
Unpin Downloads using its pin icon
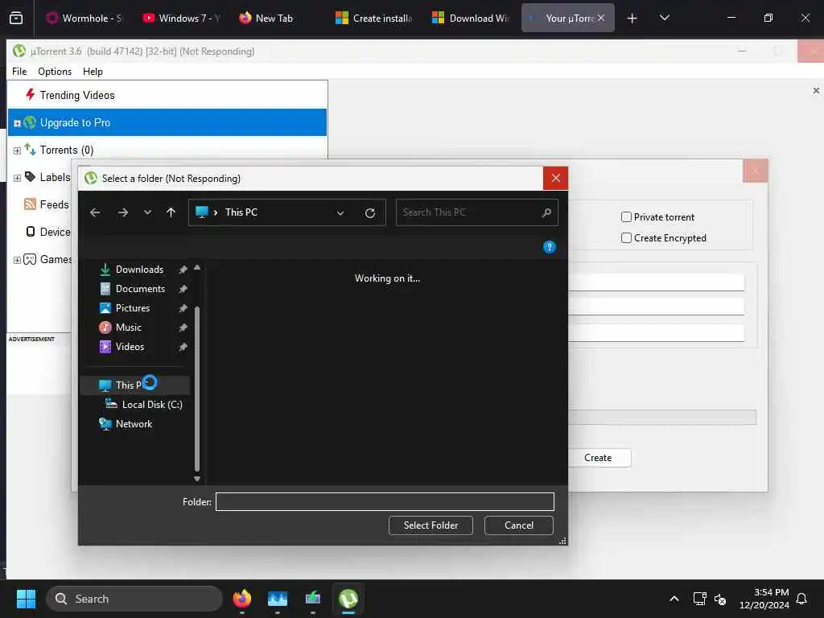[x=183, y=270]
